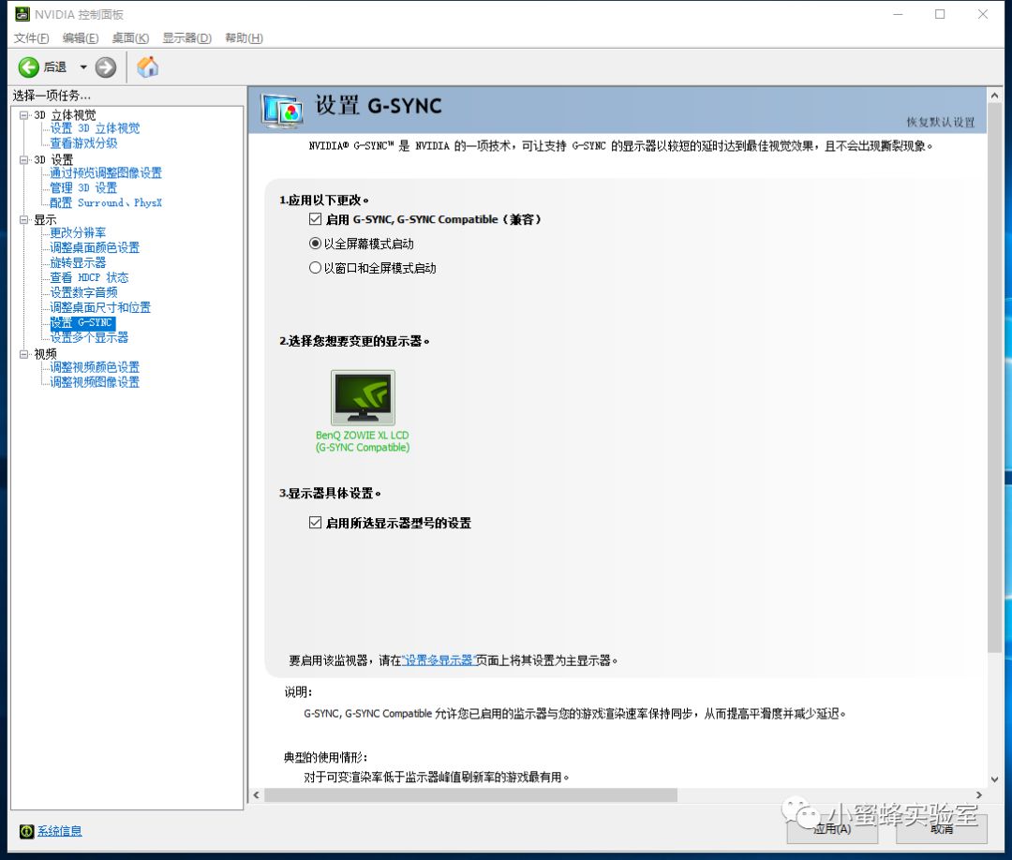Open 设置数字音频 page
The image size is (1012, 860).
[x=84, y=292]
